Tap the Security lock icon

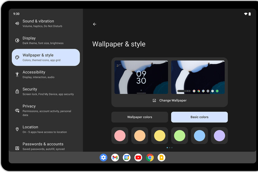point(17,91)
